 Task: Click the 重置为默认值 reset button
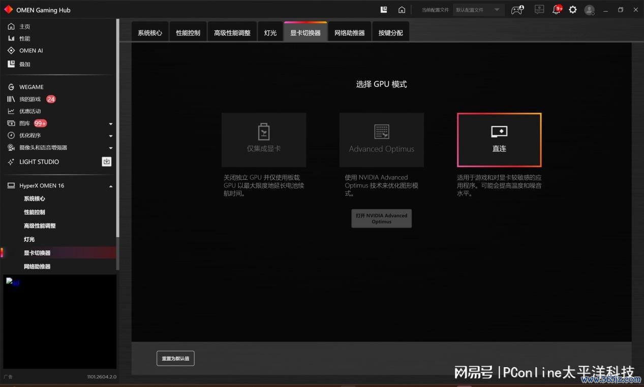[175, 359]
